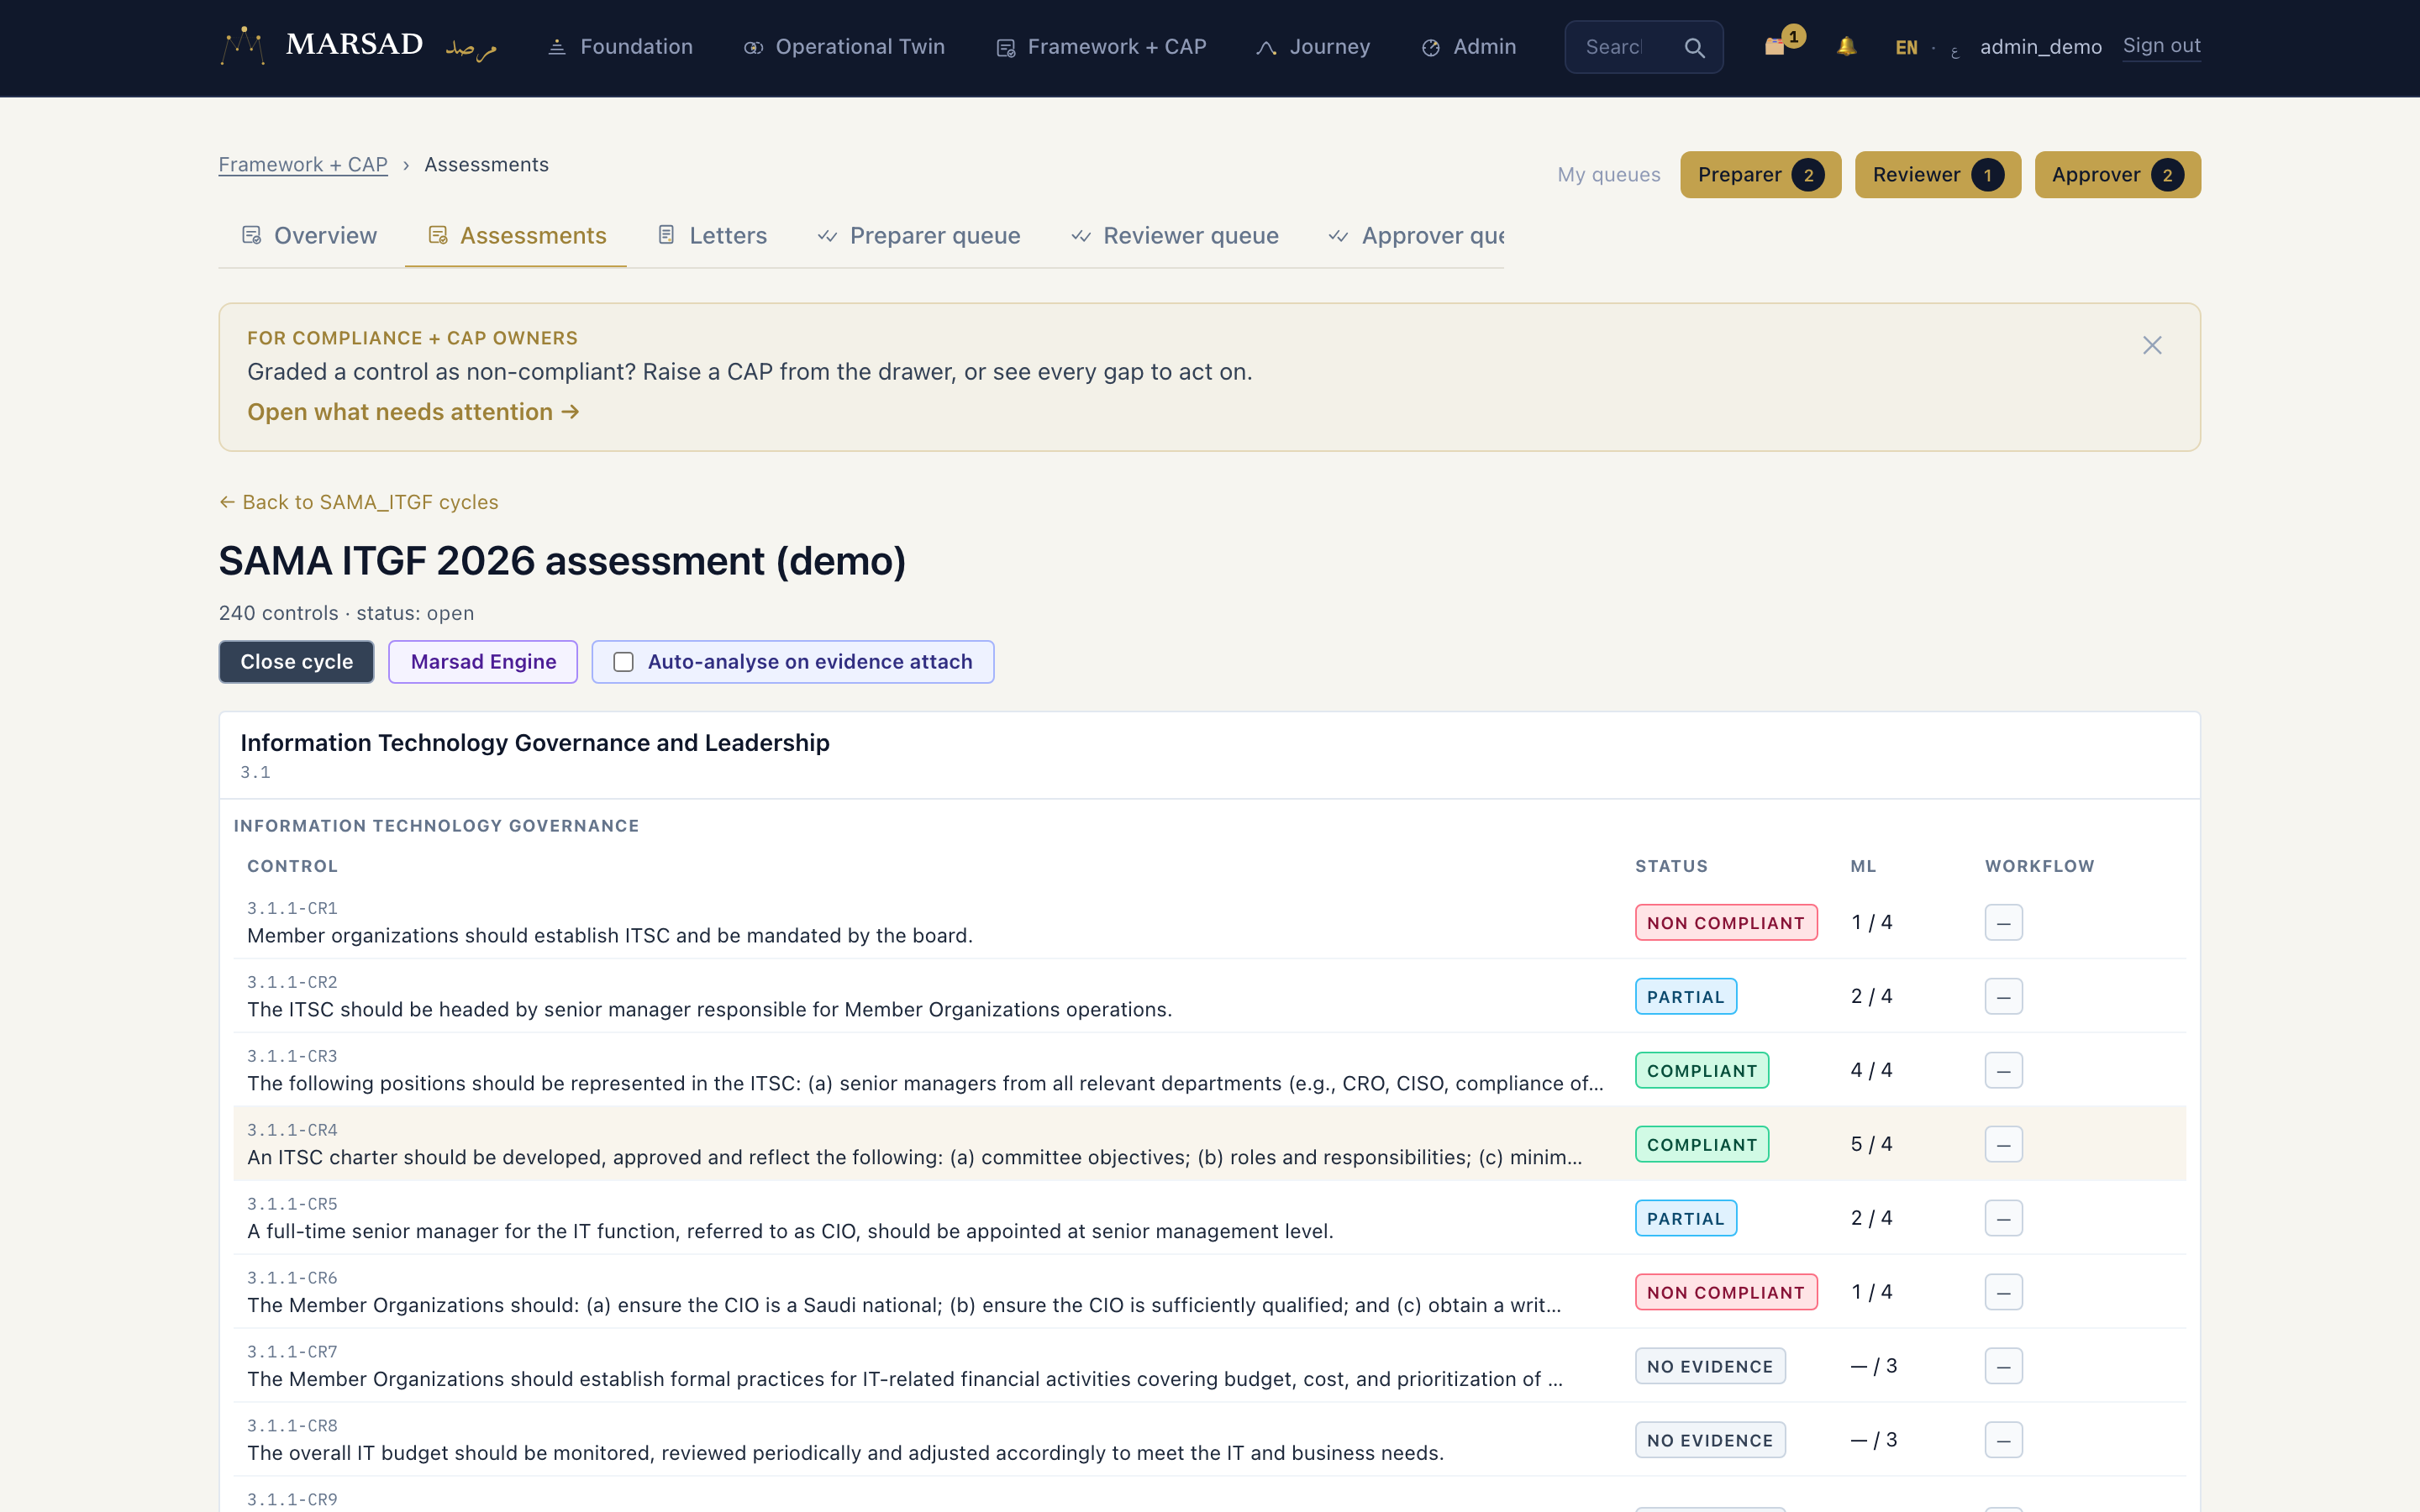Click the search magnifier icon
2420x1512 pixels.
pos(1694,47)
